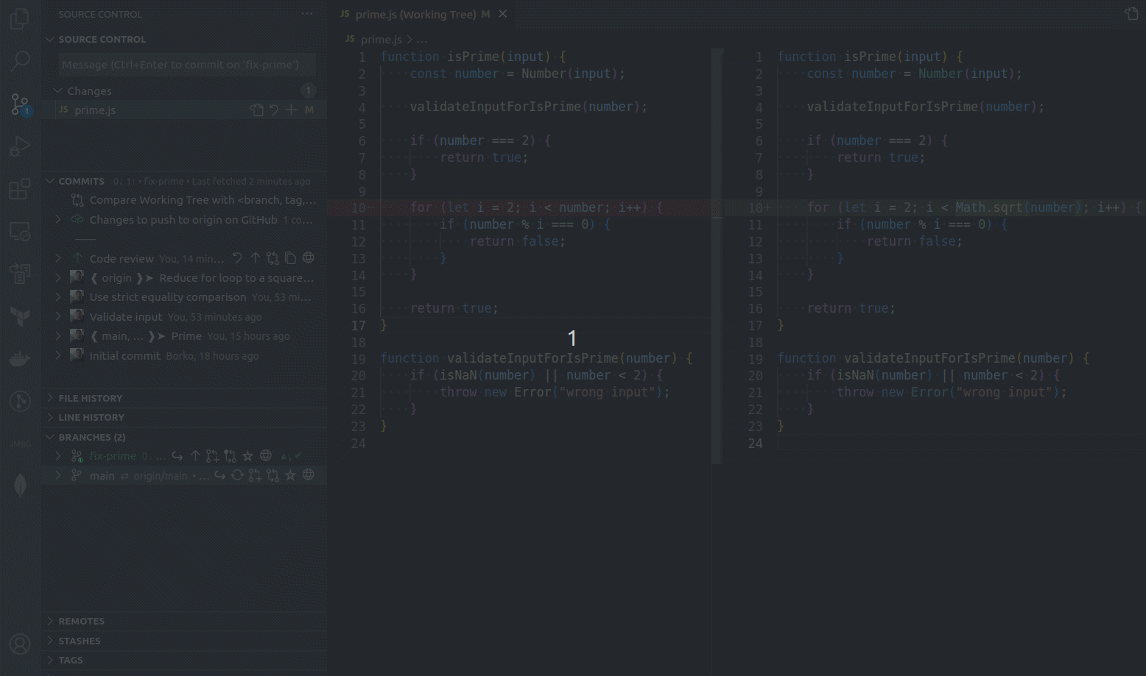
Task: Click the Open File icon in editor title
Action: [1131, 14]
